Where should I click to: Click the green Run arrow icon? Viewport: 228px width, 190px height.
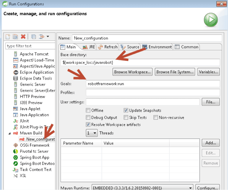(x=211, y=20)
